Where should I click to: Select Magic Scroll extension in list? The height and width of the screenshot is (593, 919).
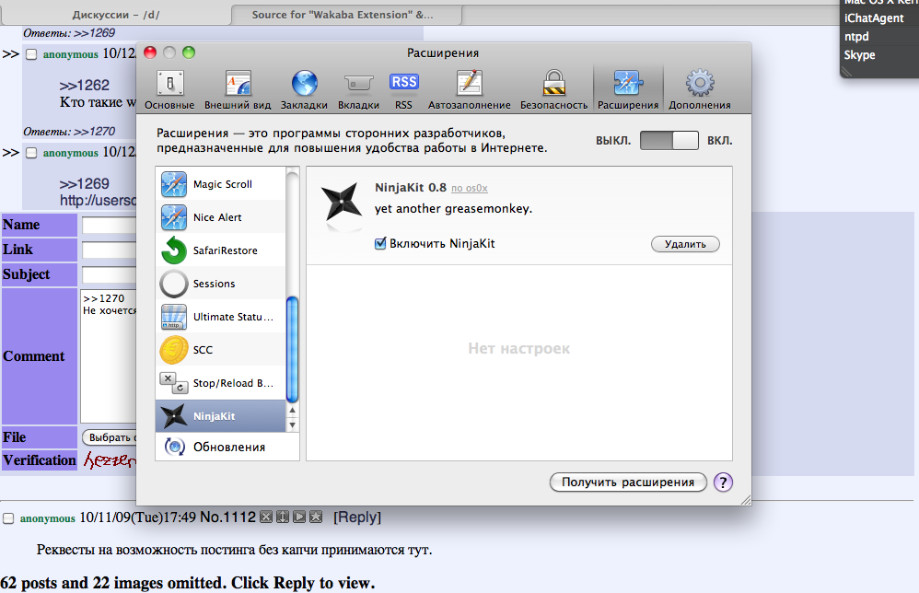[x=221, y=184]
